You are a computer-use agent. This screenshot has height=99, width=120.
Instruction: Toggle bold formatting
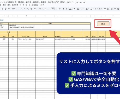pos(60,9)
